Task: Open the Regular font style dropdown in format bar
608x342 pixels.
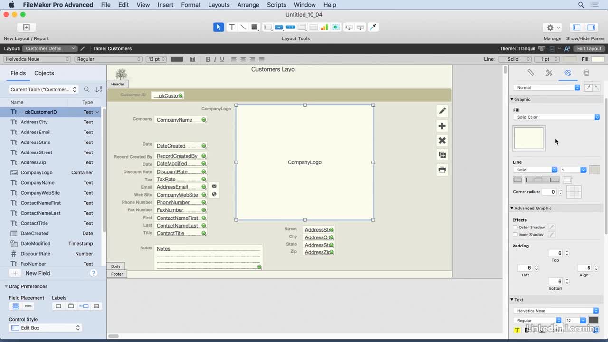Action: [108, 59]
